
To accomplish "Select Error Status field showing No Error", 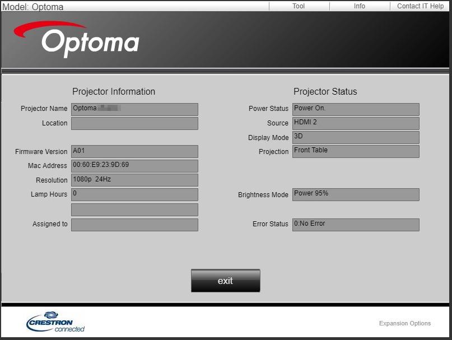I will tap(356, 225).
